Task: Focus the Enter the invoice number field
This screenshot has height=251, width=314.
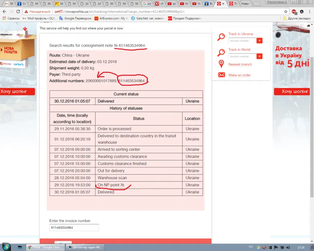Action: tap(74, 228)
